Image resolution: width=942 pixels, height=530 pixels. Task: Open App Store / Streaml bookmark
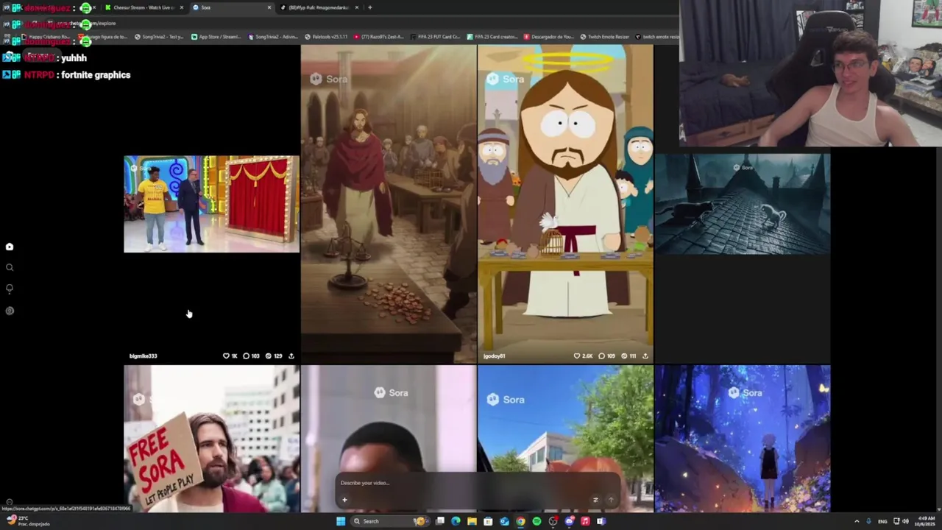click(x=216, y=36)
